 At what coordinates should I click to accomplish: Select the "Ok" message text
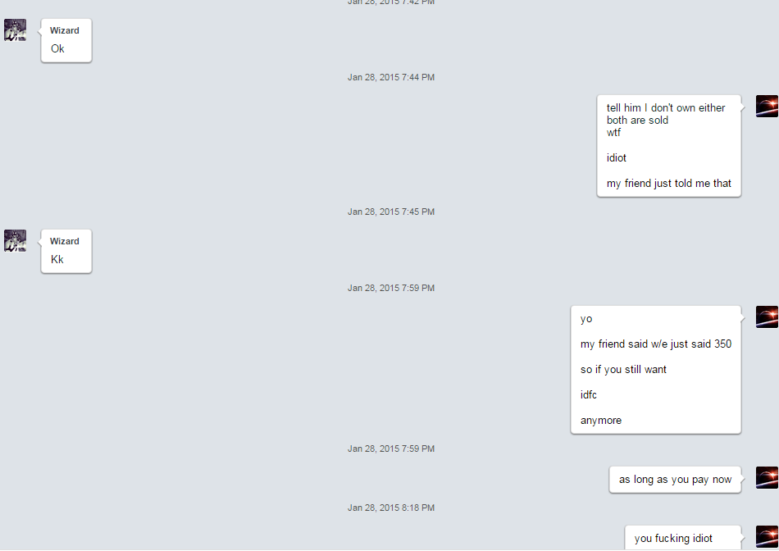pyautogui.click(x=57, y=48)
